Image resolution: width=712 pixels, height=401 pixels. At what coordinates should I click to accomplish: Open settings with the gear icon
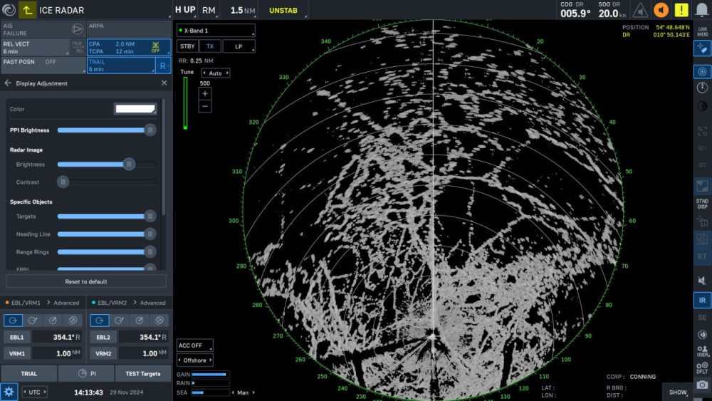click(x=9, y=392)
